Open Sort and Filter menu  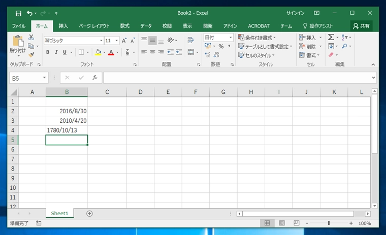pos(345,37)
